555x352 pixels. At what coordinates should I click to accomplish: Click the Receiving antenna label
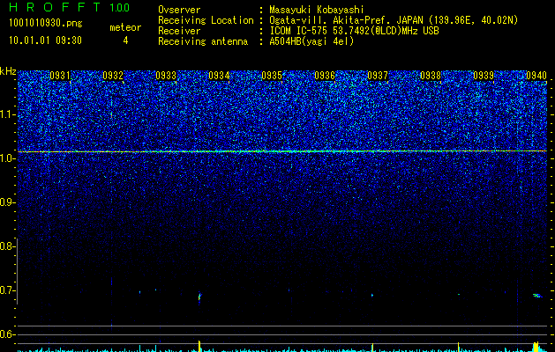tap(203, 41)
